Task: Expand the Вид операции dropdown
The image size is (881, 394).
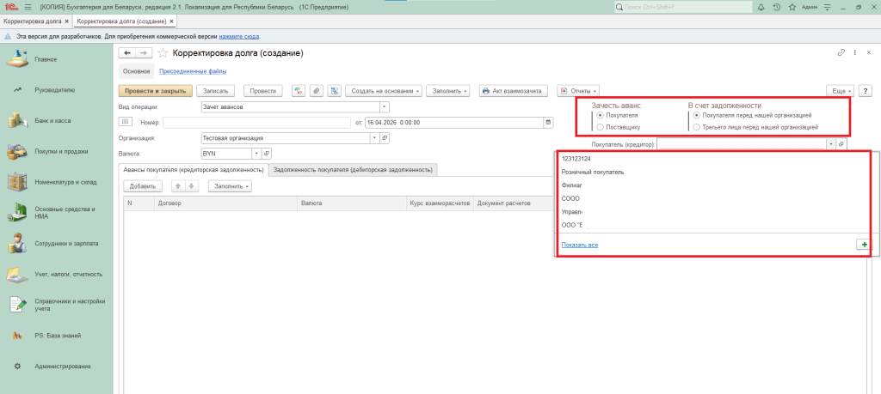Action: pos(384,107)
